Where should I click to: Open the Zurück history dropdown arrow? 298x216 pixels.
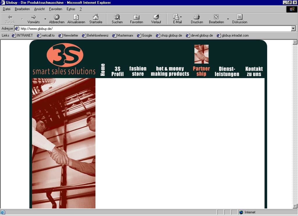tap(22, 19)
